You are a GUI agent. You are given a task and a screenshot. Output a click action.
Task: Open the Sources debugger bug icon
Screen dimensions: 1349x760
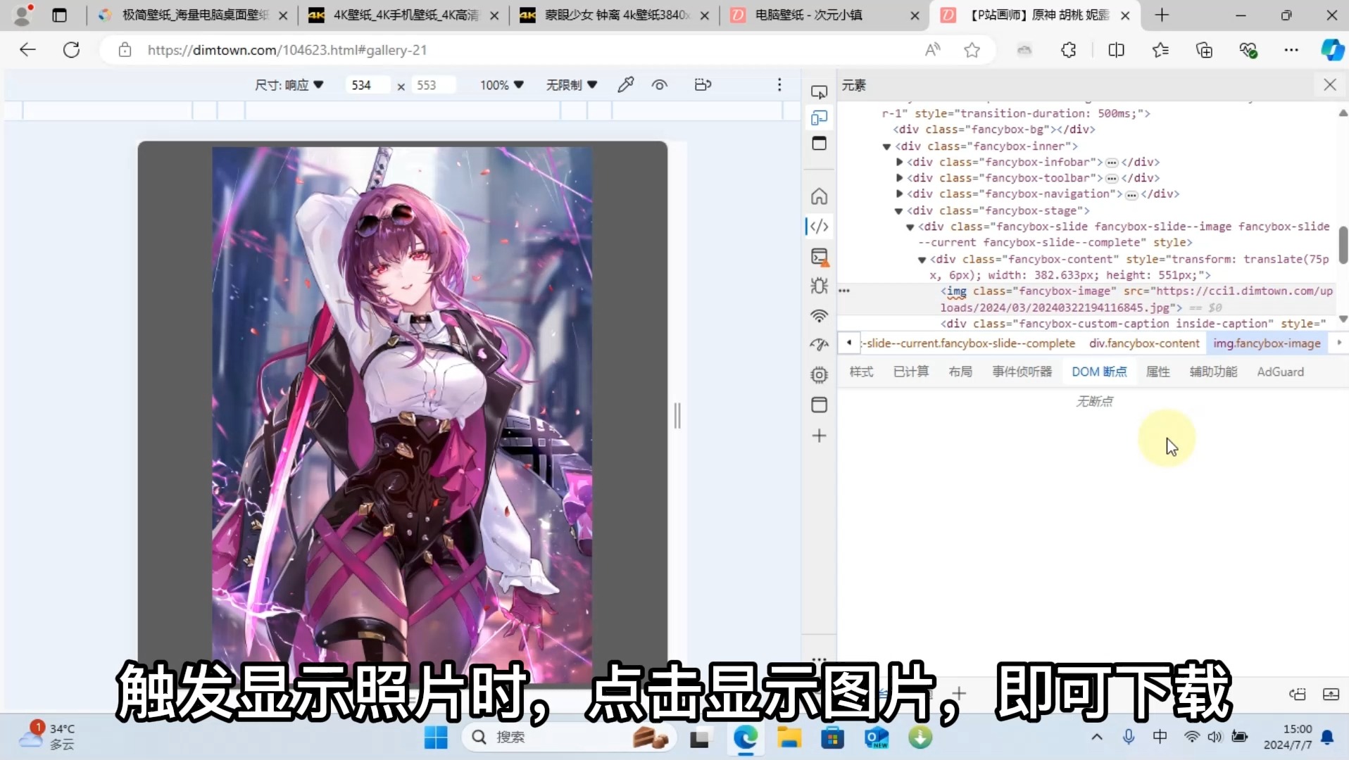click(x=819, y=286)
